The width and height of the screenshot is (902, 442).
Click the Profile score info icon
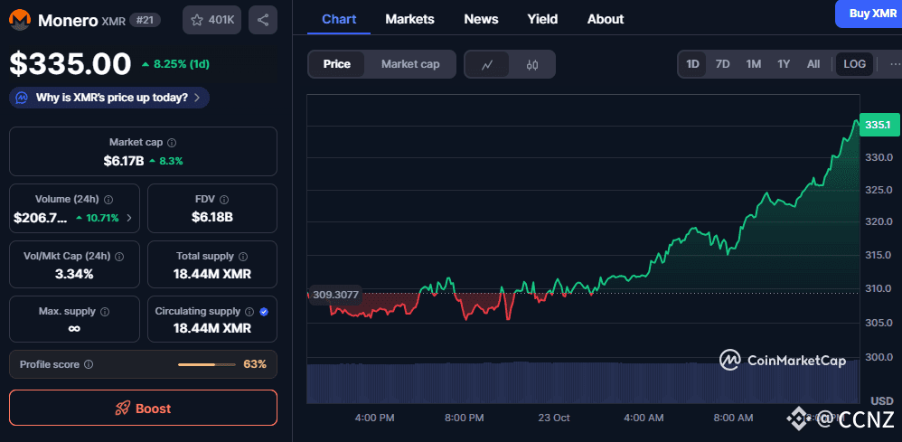(89, 364)
